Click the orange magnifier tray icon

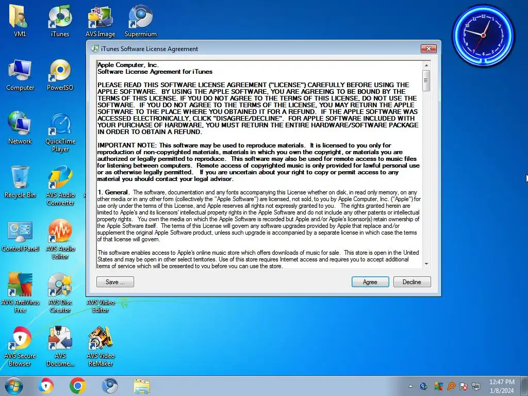pyautogui.click(x=451, y=386)
